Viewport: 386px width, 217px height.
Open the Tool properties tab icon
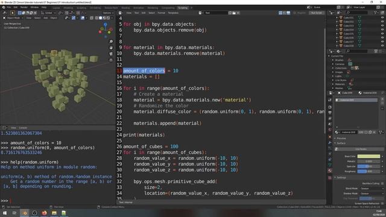pos(330,100)
